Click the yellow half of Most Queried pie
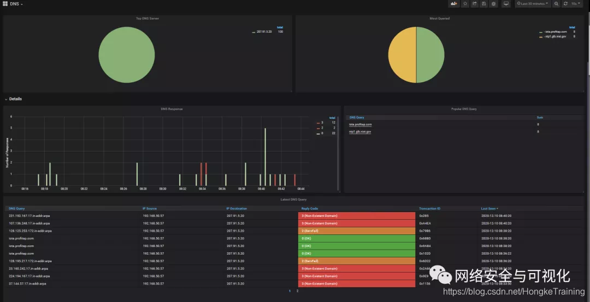The height and width of the screenshot is (302, 590). (x=402, y=55)
